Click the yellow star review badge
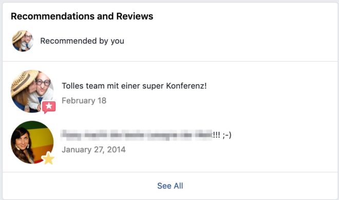This screenshot has height=200, width=339. 48,158
